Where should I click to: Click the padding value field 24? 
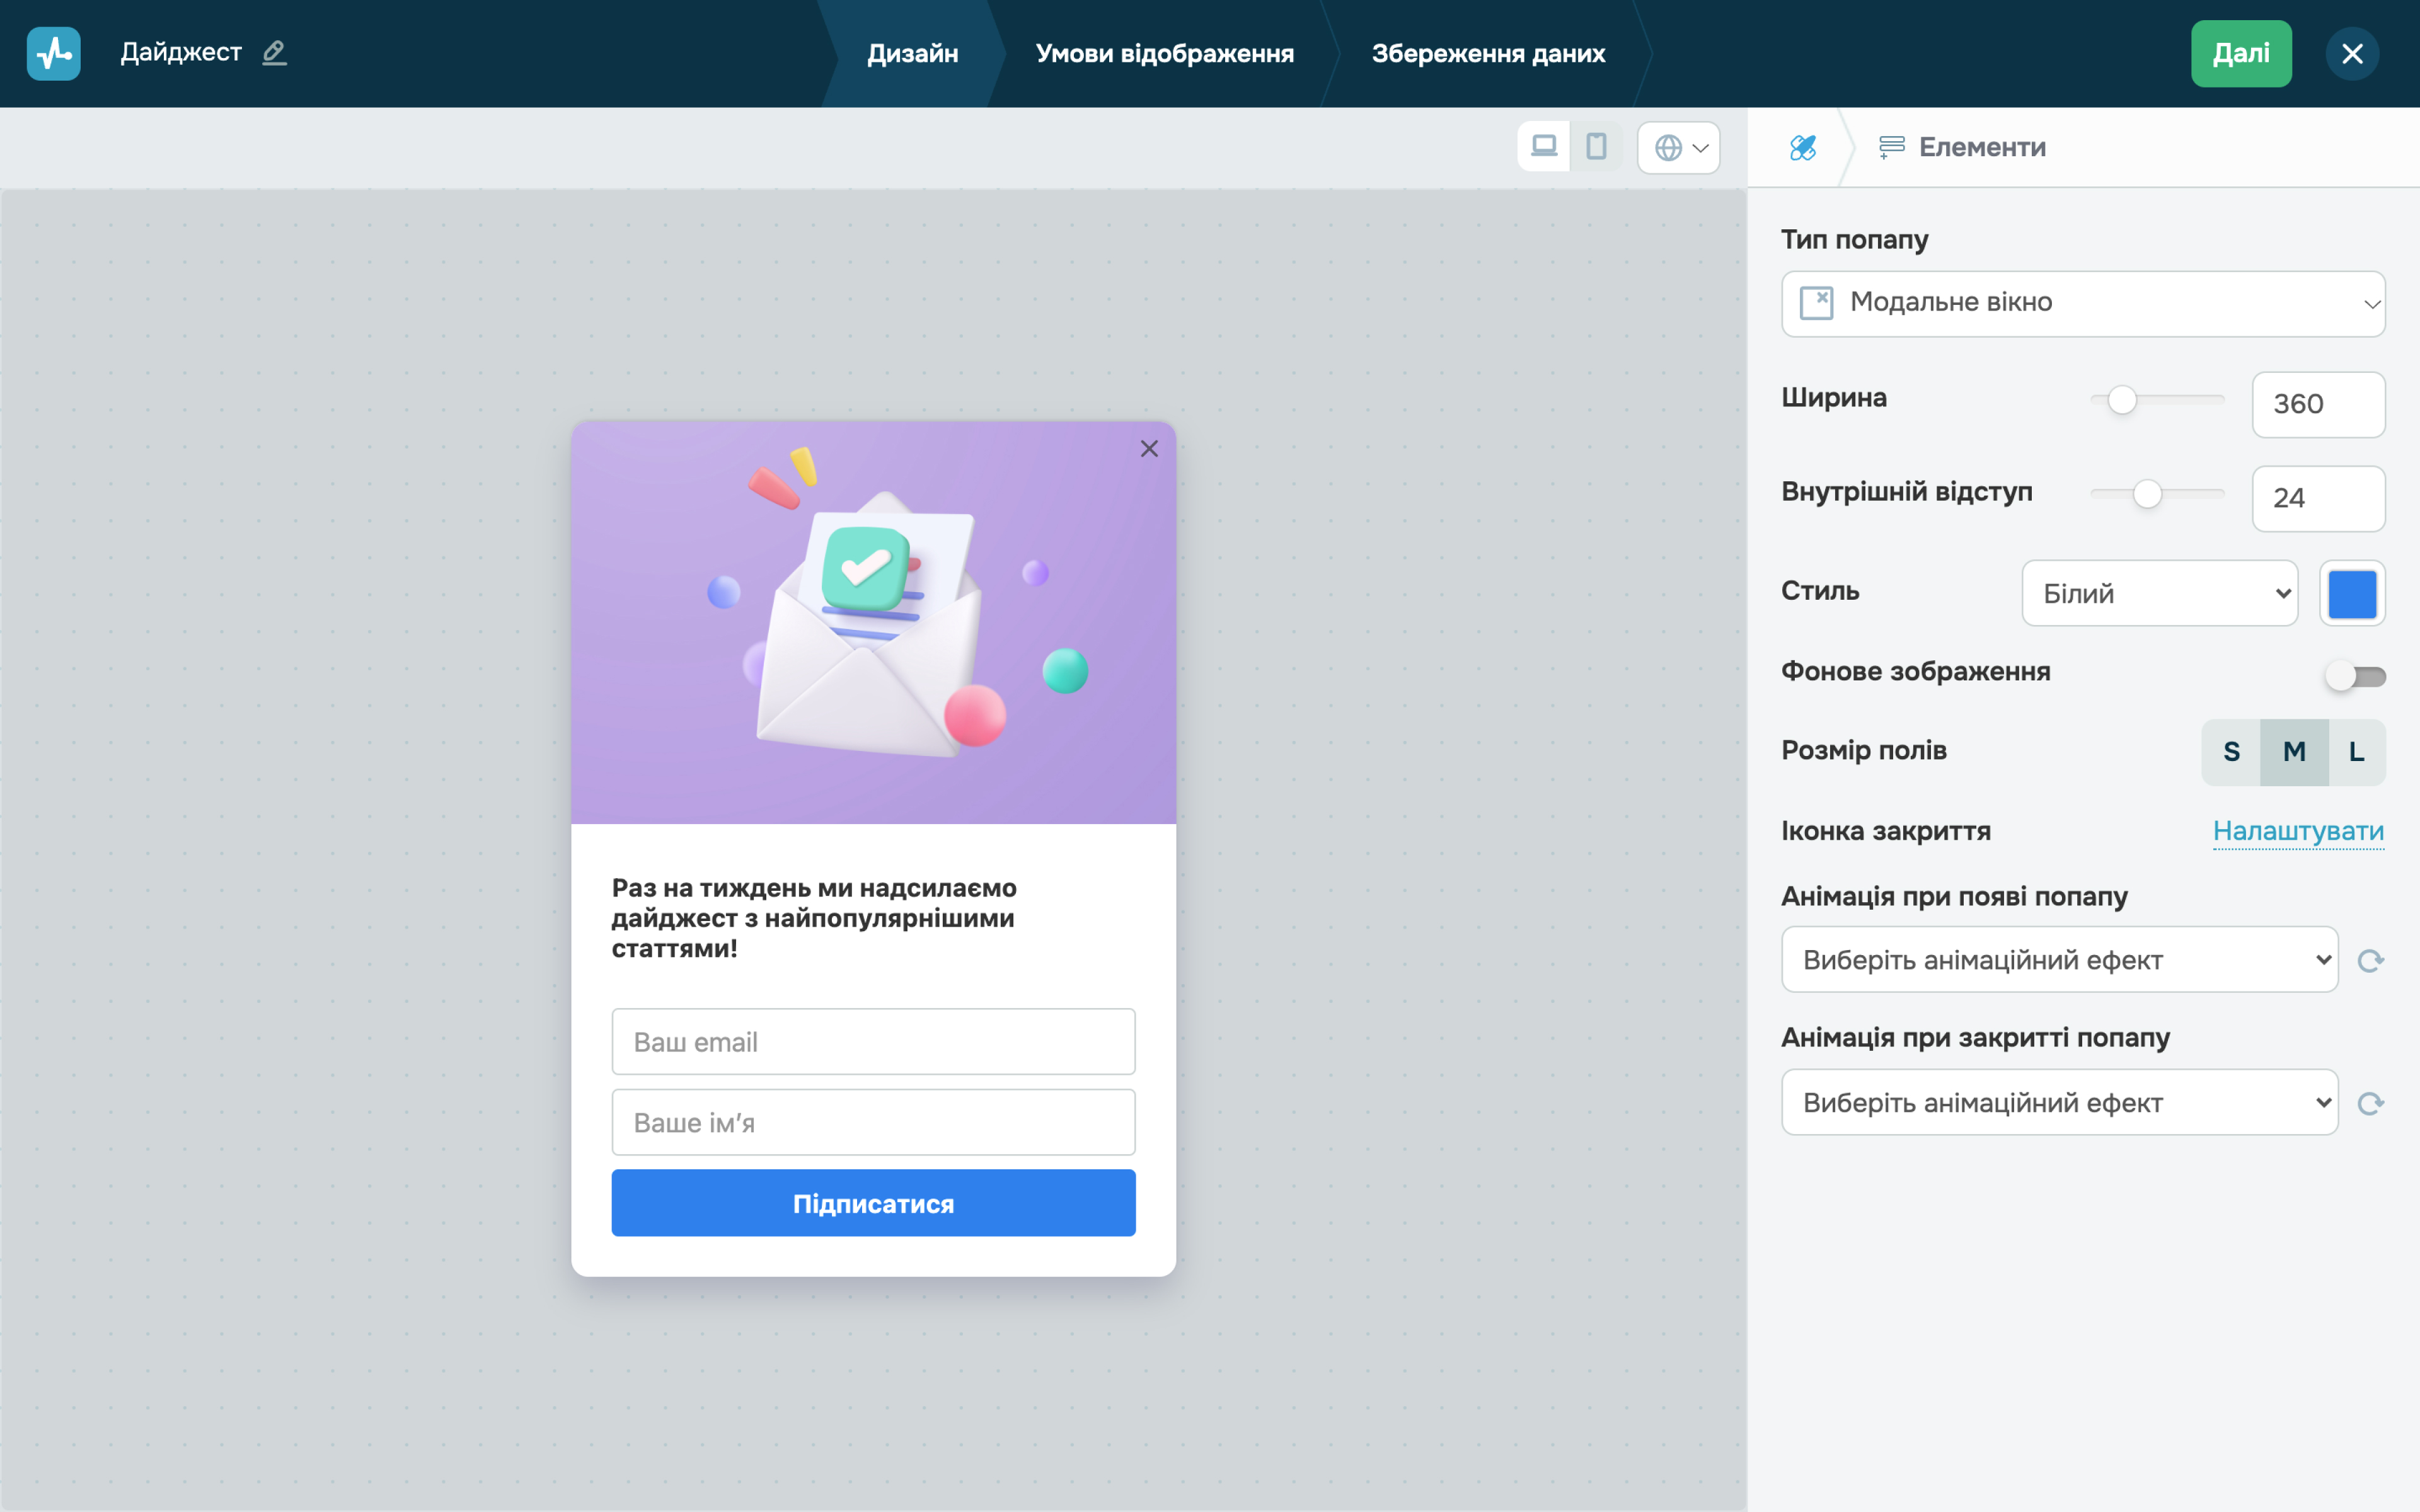2318,498
